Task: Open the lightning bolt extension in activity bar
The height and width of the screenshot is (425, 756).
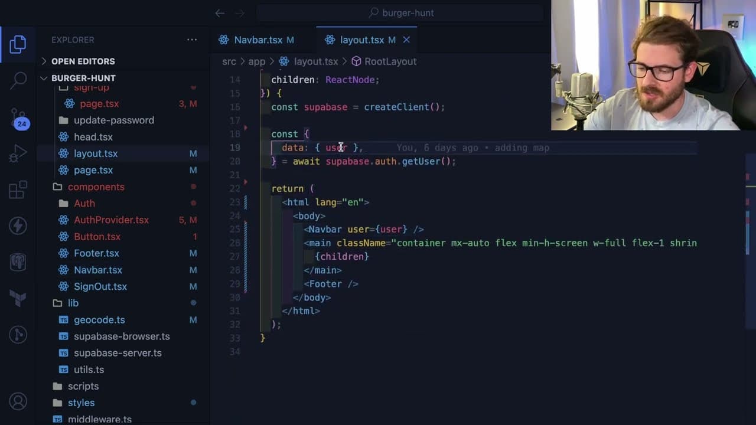Action: click(x=18, y=225)
